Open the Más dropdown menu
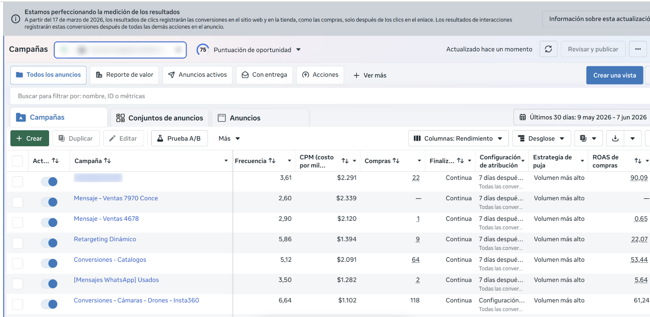 (229, 138)
